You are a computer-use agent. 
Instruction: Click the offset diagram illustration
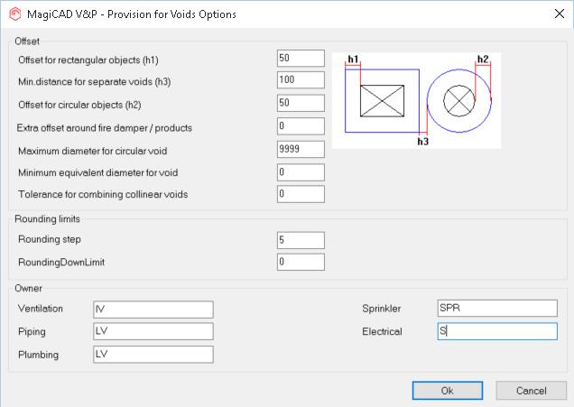[x=416, y=99]
